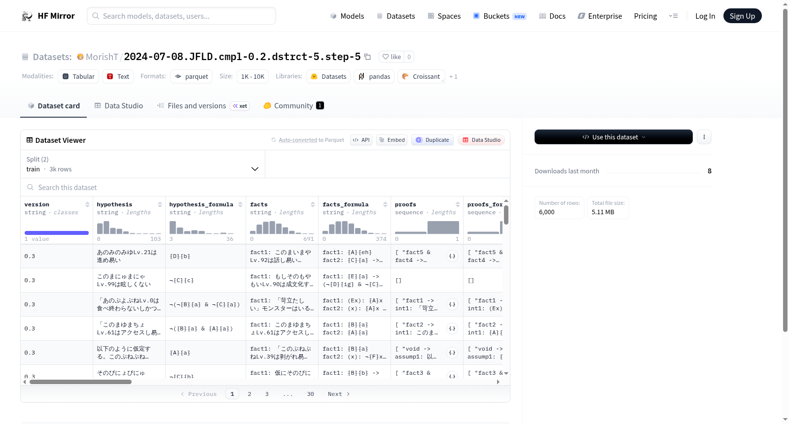Open more options next to Use this dataset
789x424 pixels.
click(x=704, y=137)
